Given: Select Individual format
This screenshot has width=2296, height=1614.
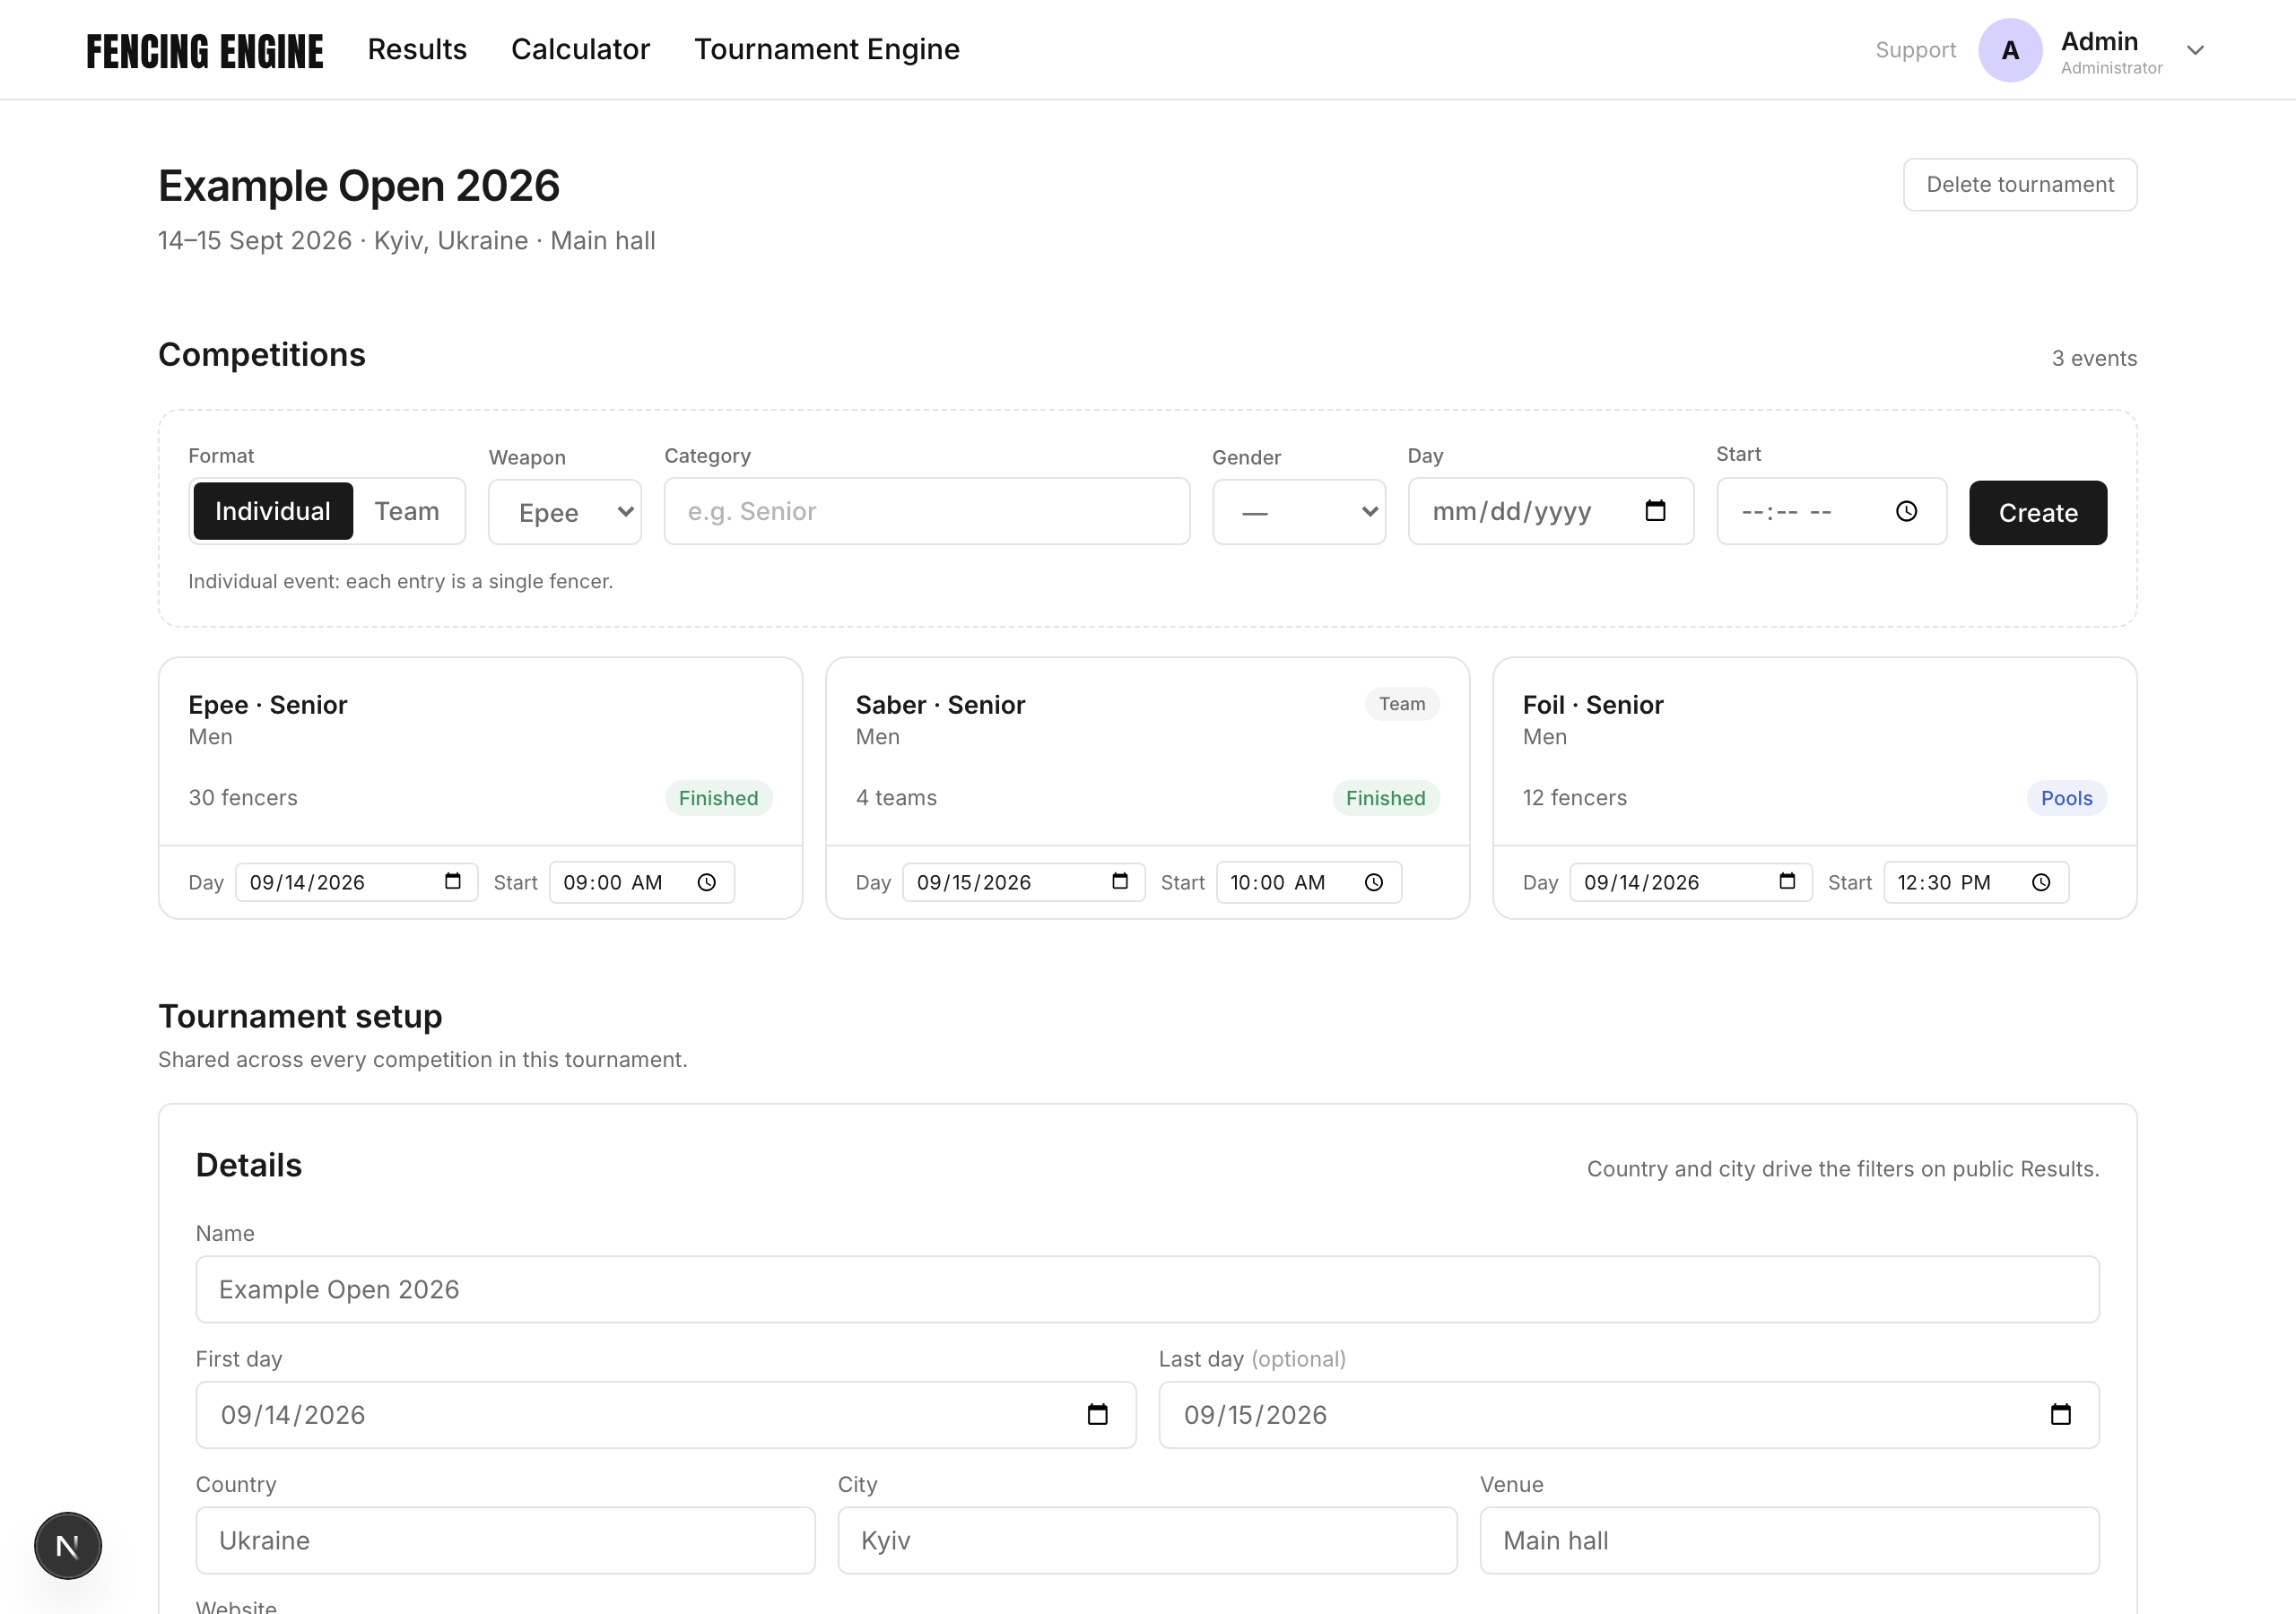Looking at the screenshot, I should pyautogui.click(x=273, y=511).
